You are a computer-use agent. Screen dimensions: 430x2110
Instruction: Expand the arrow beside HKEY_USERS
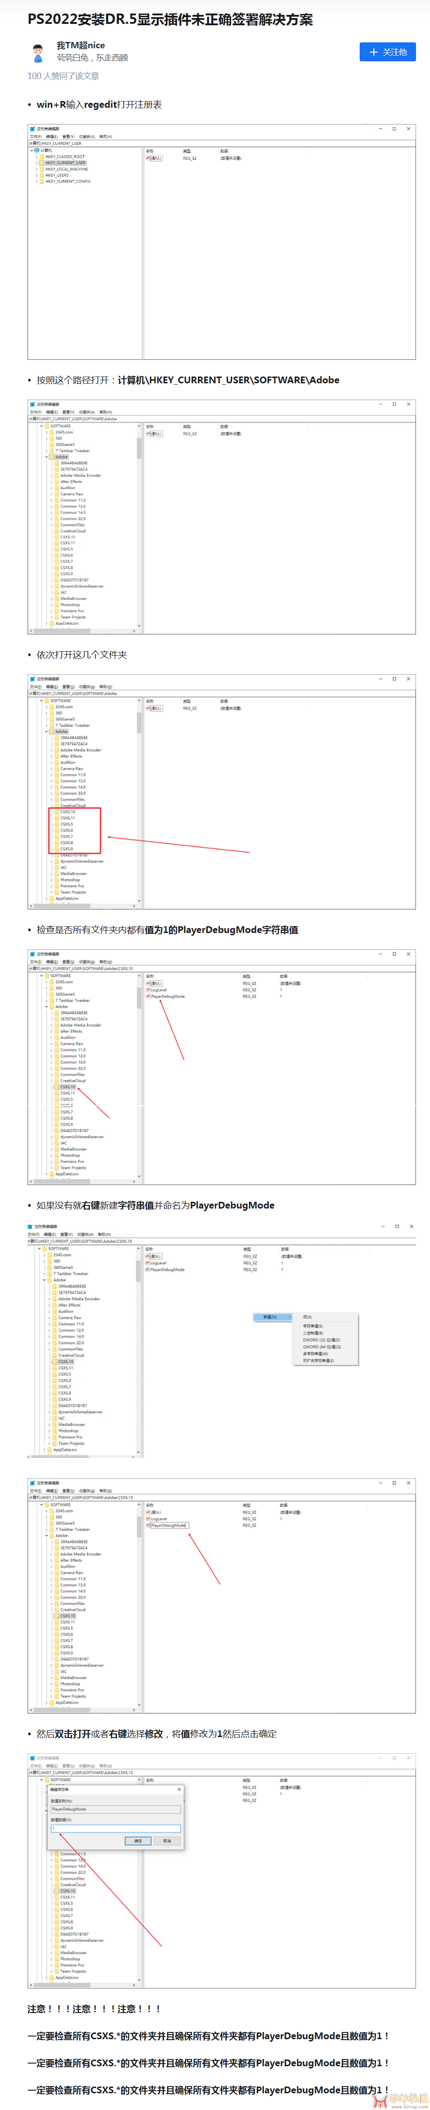tap(36, 175)
